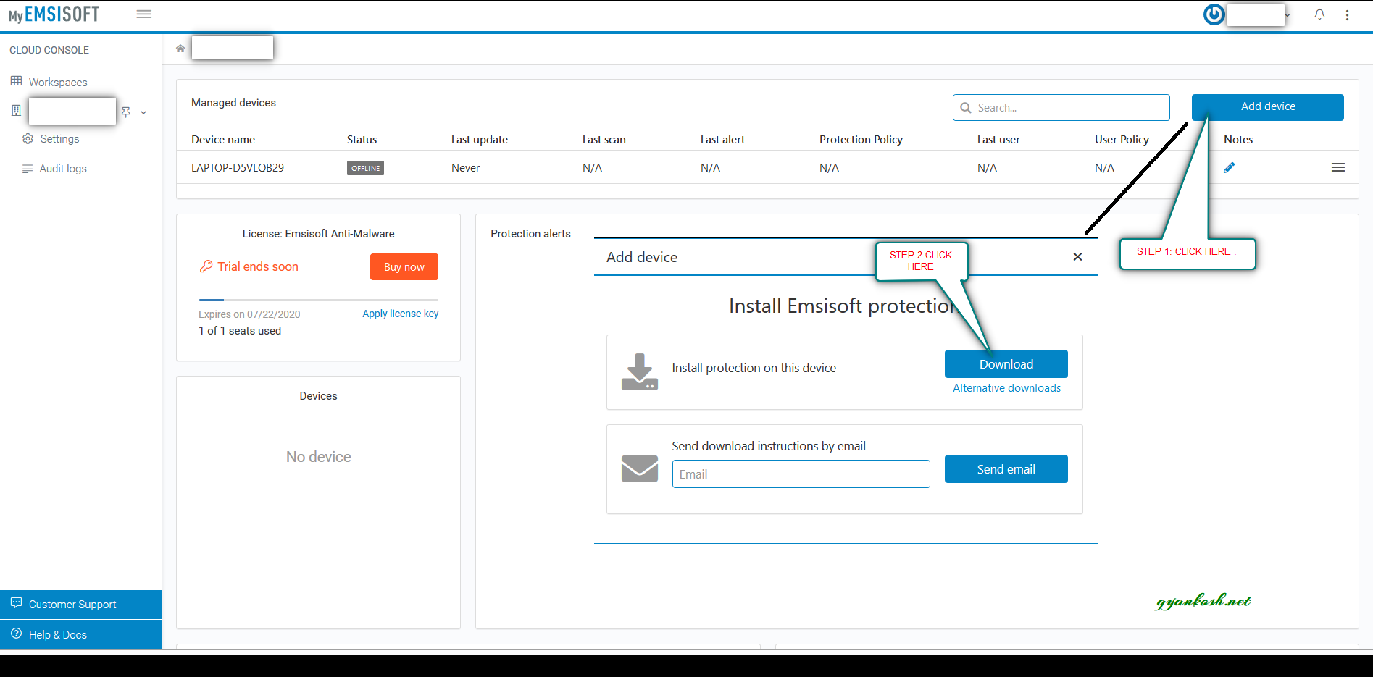Sort by Last user column
The image size is (1373, 677).
[x=998, y=140]
